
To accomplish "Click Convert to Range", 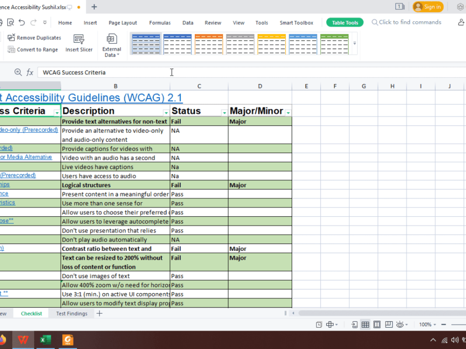I will (33, 50).
